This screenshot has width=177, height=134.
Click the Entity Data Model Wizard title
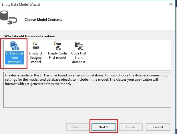click(x=21, y=5)
